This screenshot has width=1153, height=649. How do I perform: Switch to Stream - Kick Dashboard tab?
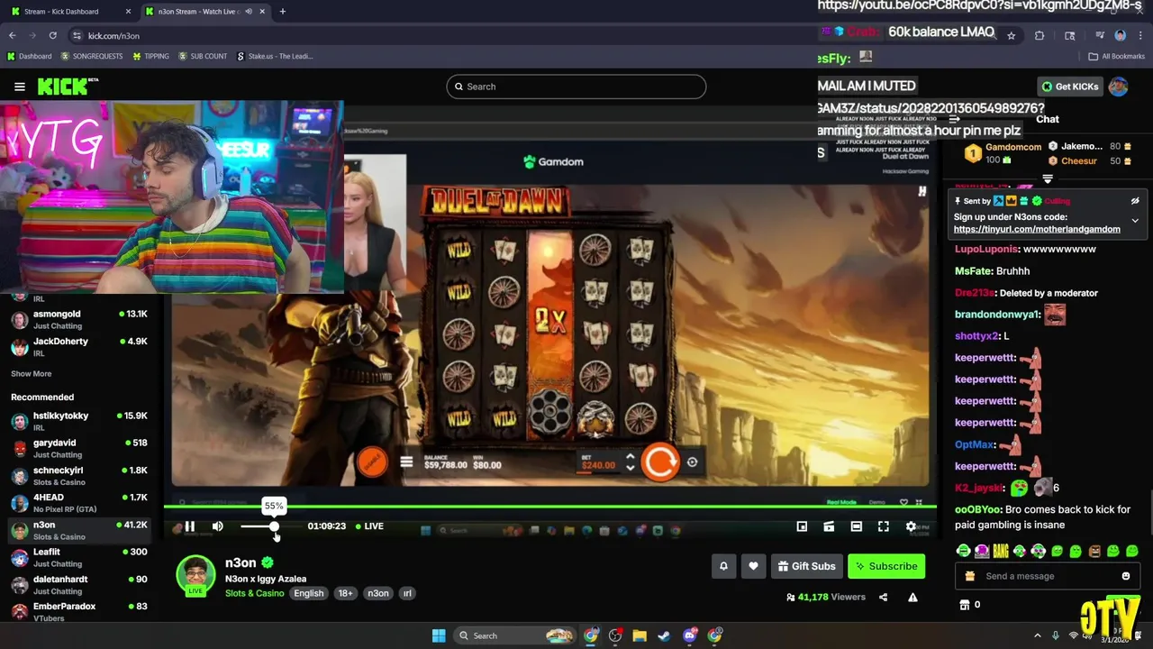(71, 12)
